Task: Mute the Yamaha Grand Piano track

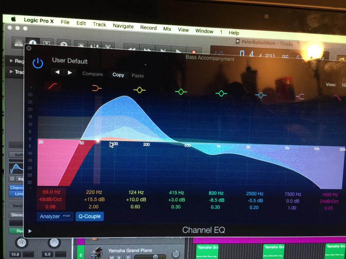Action: [112, 257]
